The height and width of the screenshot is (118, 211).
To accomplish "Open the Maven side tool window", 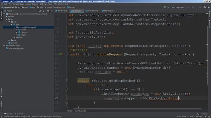I will point(210,14).
